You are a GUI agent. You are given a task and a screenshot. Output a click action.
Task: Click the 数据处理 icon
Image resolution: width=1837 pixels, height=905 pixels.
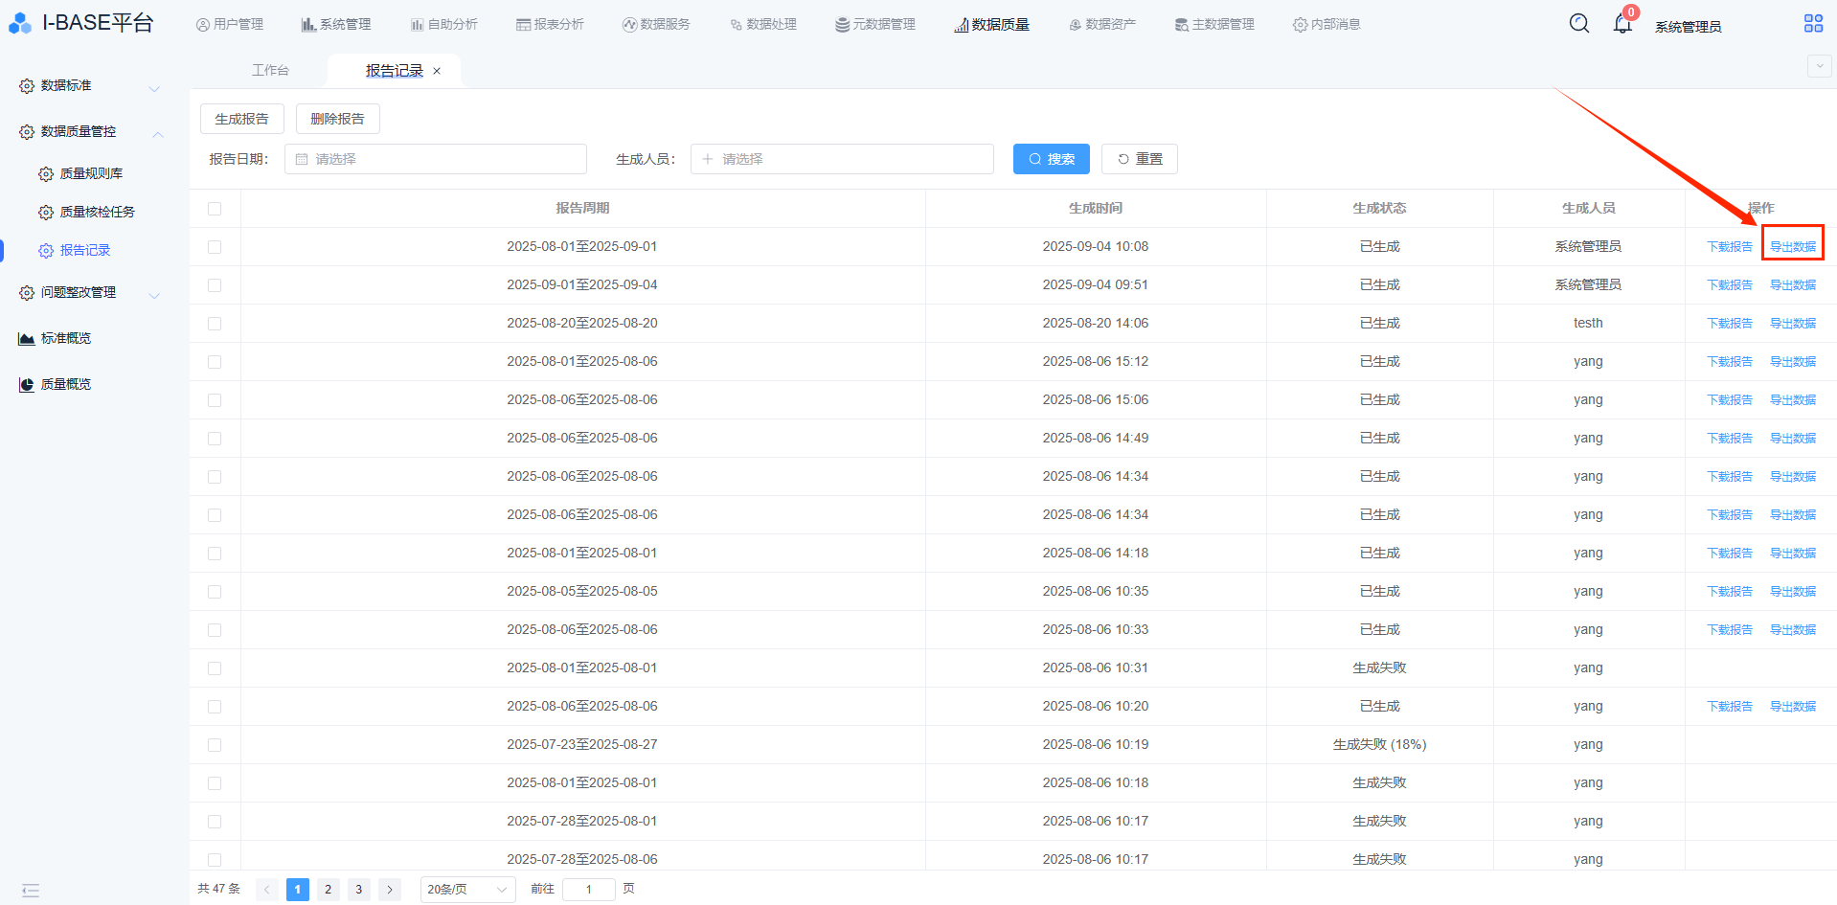(x=736, y=25)
